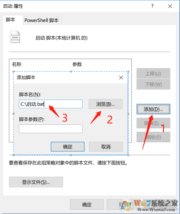Click the bottom 确定 button of properties window
This screenshot has height=214, width=180.
(87, 204)
